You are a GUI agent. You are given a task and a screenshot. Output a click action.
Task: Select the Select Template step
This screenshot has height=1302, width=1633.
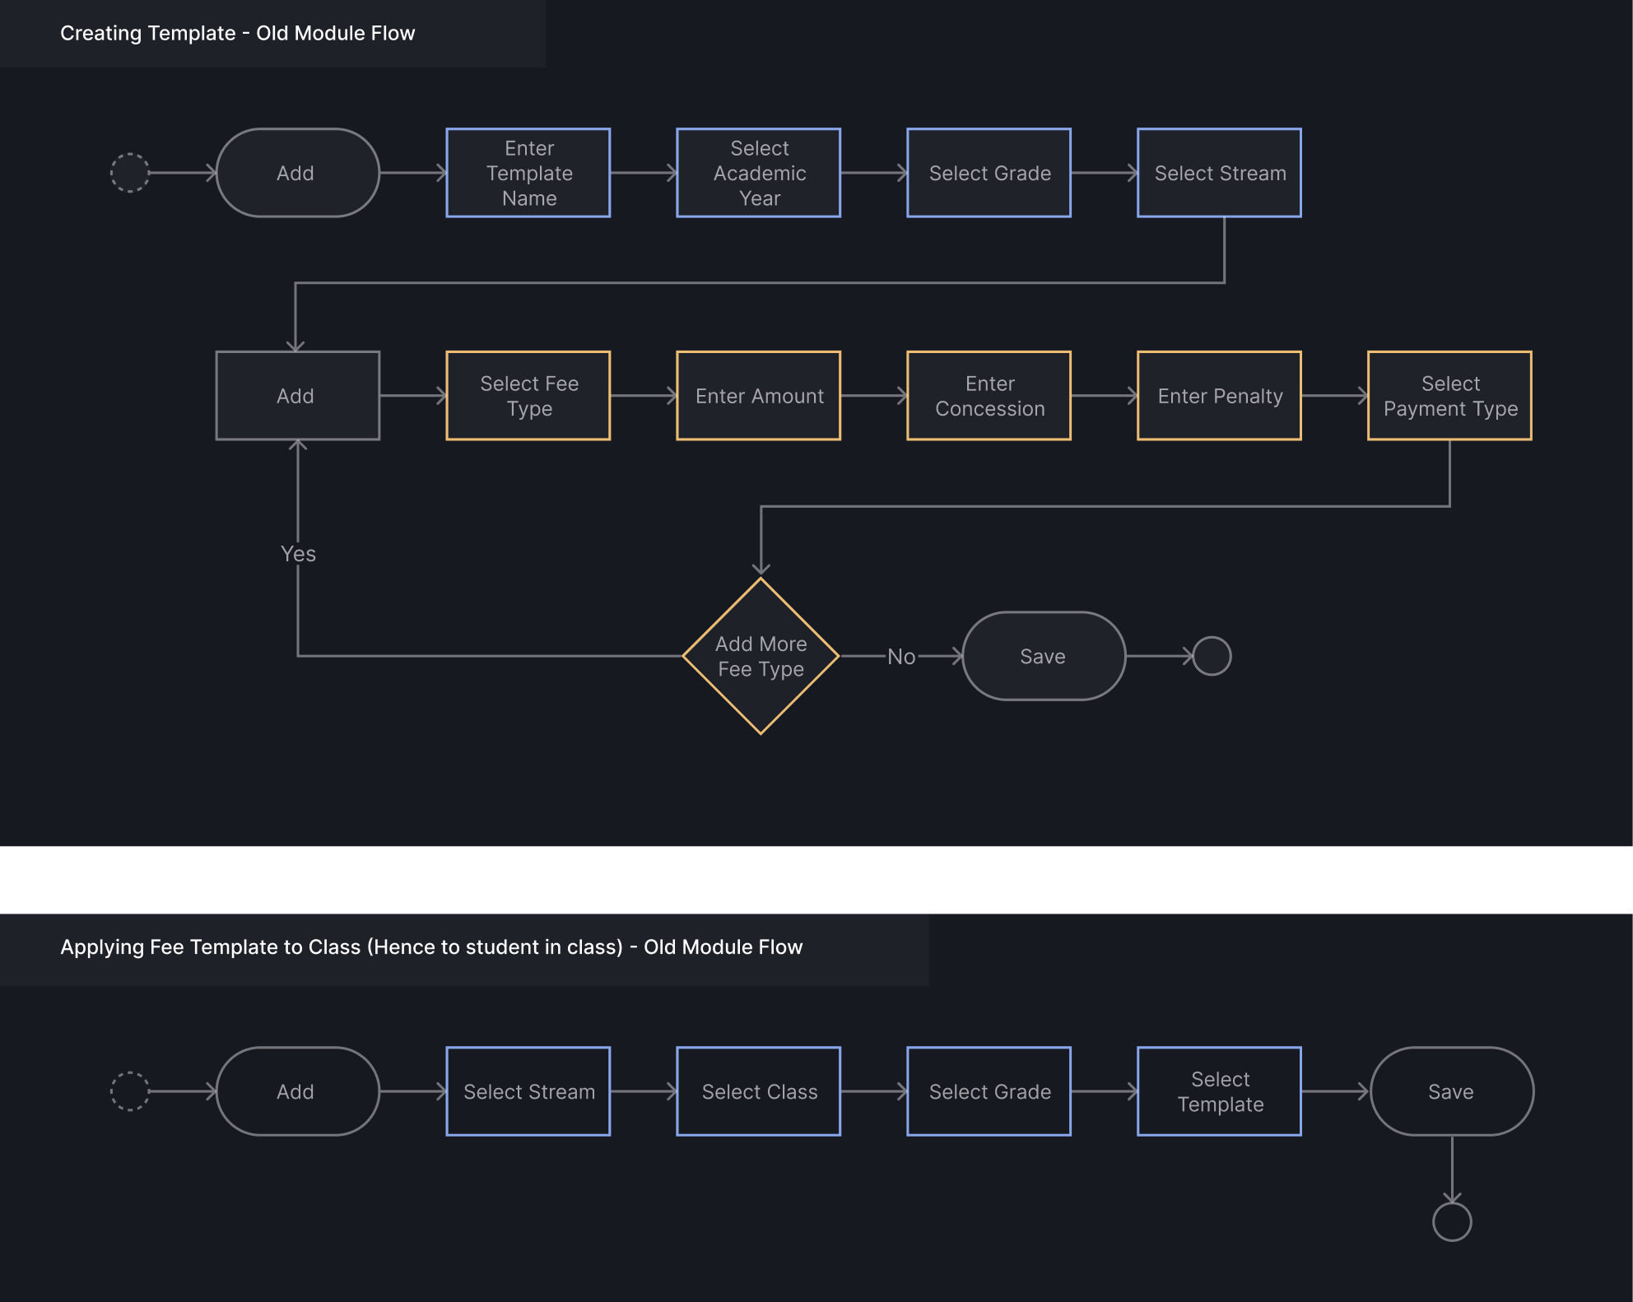pyautogui.click(x=1220, y=1091)
